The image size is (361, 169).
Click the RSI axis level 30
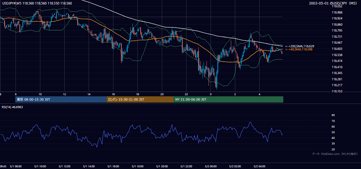pos(333,144)
